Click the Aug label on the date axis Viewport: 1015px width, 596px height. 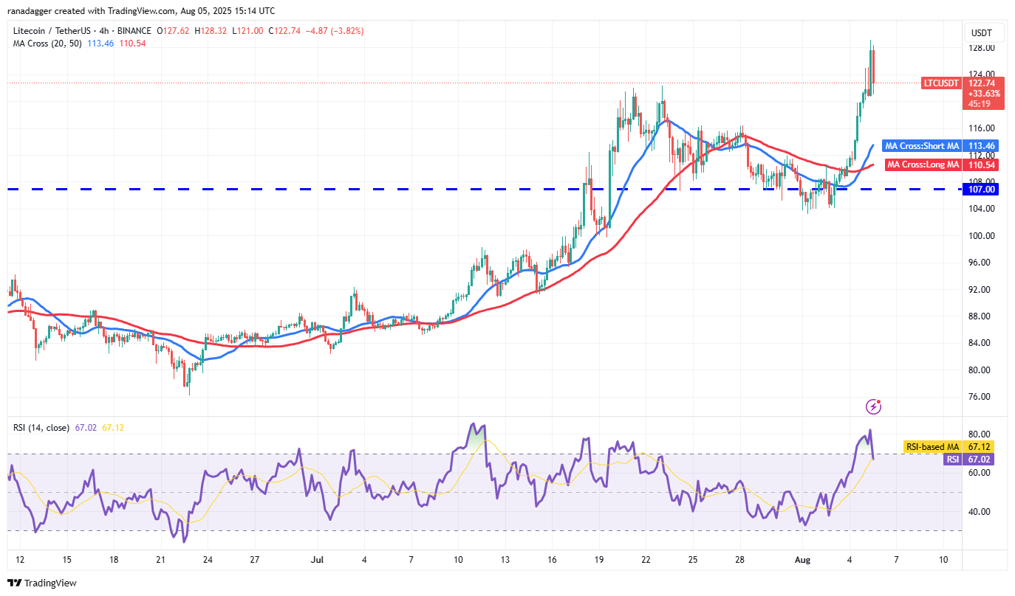802,560
